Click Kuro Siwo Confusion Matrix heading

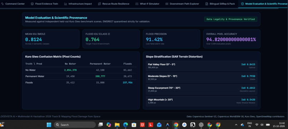(x=53, y=56)
